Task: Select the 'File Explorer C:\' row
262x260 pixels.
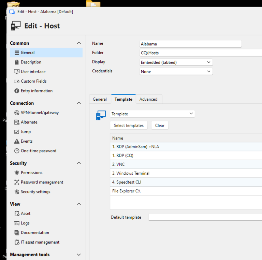Action: [186, 191]
